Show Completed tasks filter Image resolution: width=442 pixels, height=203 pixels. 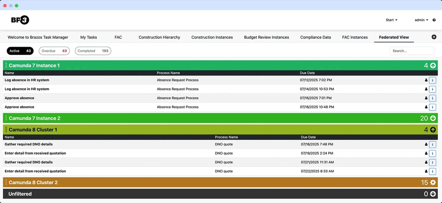click(x=93, y=51)
